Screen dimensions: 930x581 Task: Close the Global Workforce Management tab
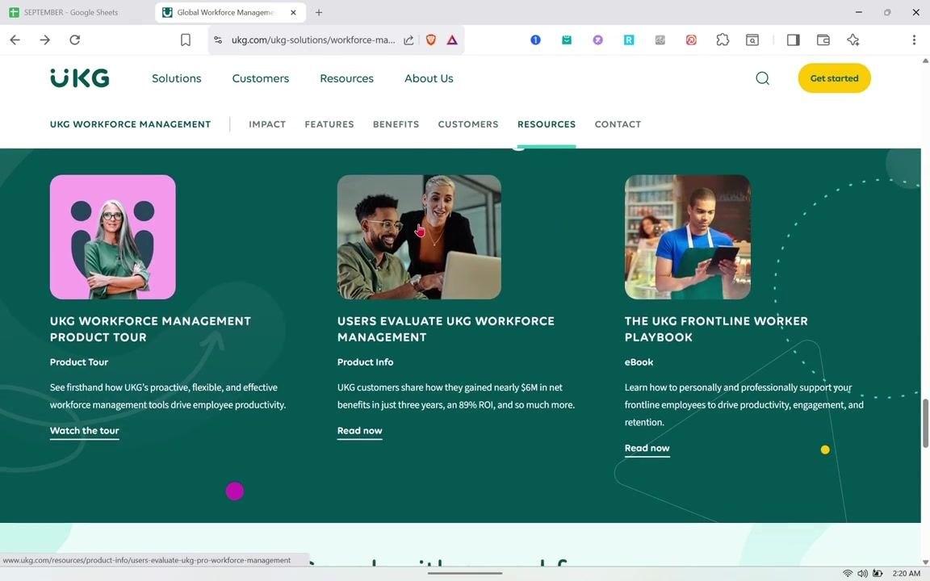(x=293, y=12)
